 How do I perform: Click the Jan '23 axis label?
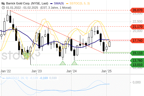(x=37, y=71)
